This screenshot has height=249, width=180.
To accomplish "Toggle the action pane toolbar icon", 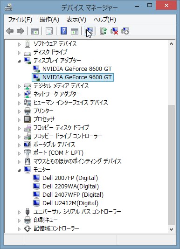I will tap(75, 31).
